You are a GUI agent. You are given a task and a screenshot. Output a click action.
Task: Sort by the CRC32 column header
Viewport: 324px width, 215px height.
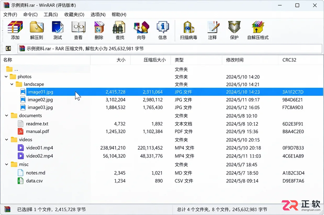301,60
